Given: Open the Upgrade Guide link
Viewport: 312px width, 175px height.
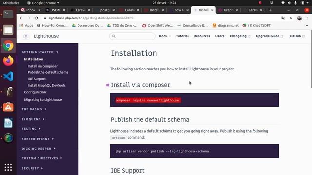Looking at the screenshot, I should coord(270,36).
